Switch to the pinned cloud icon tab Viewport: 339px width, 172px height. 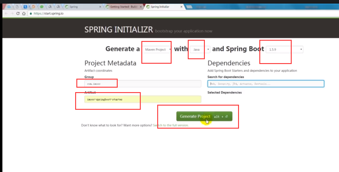coord(9,7)
